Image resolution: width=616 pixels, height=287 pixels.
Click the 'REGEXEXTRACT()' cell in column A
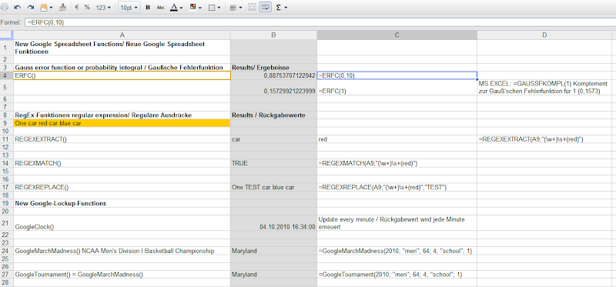(122, 139)
